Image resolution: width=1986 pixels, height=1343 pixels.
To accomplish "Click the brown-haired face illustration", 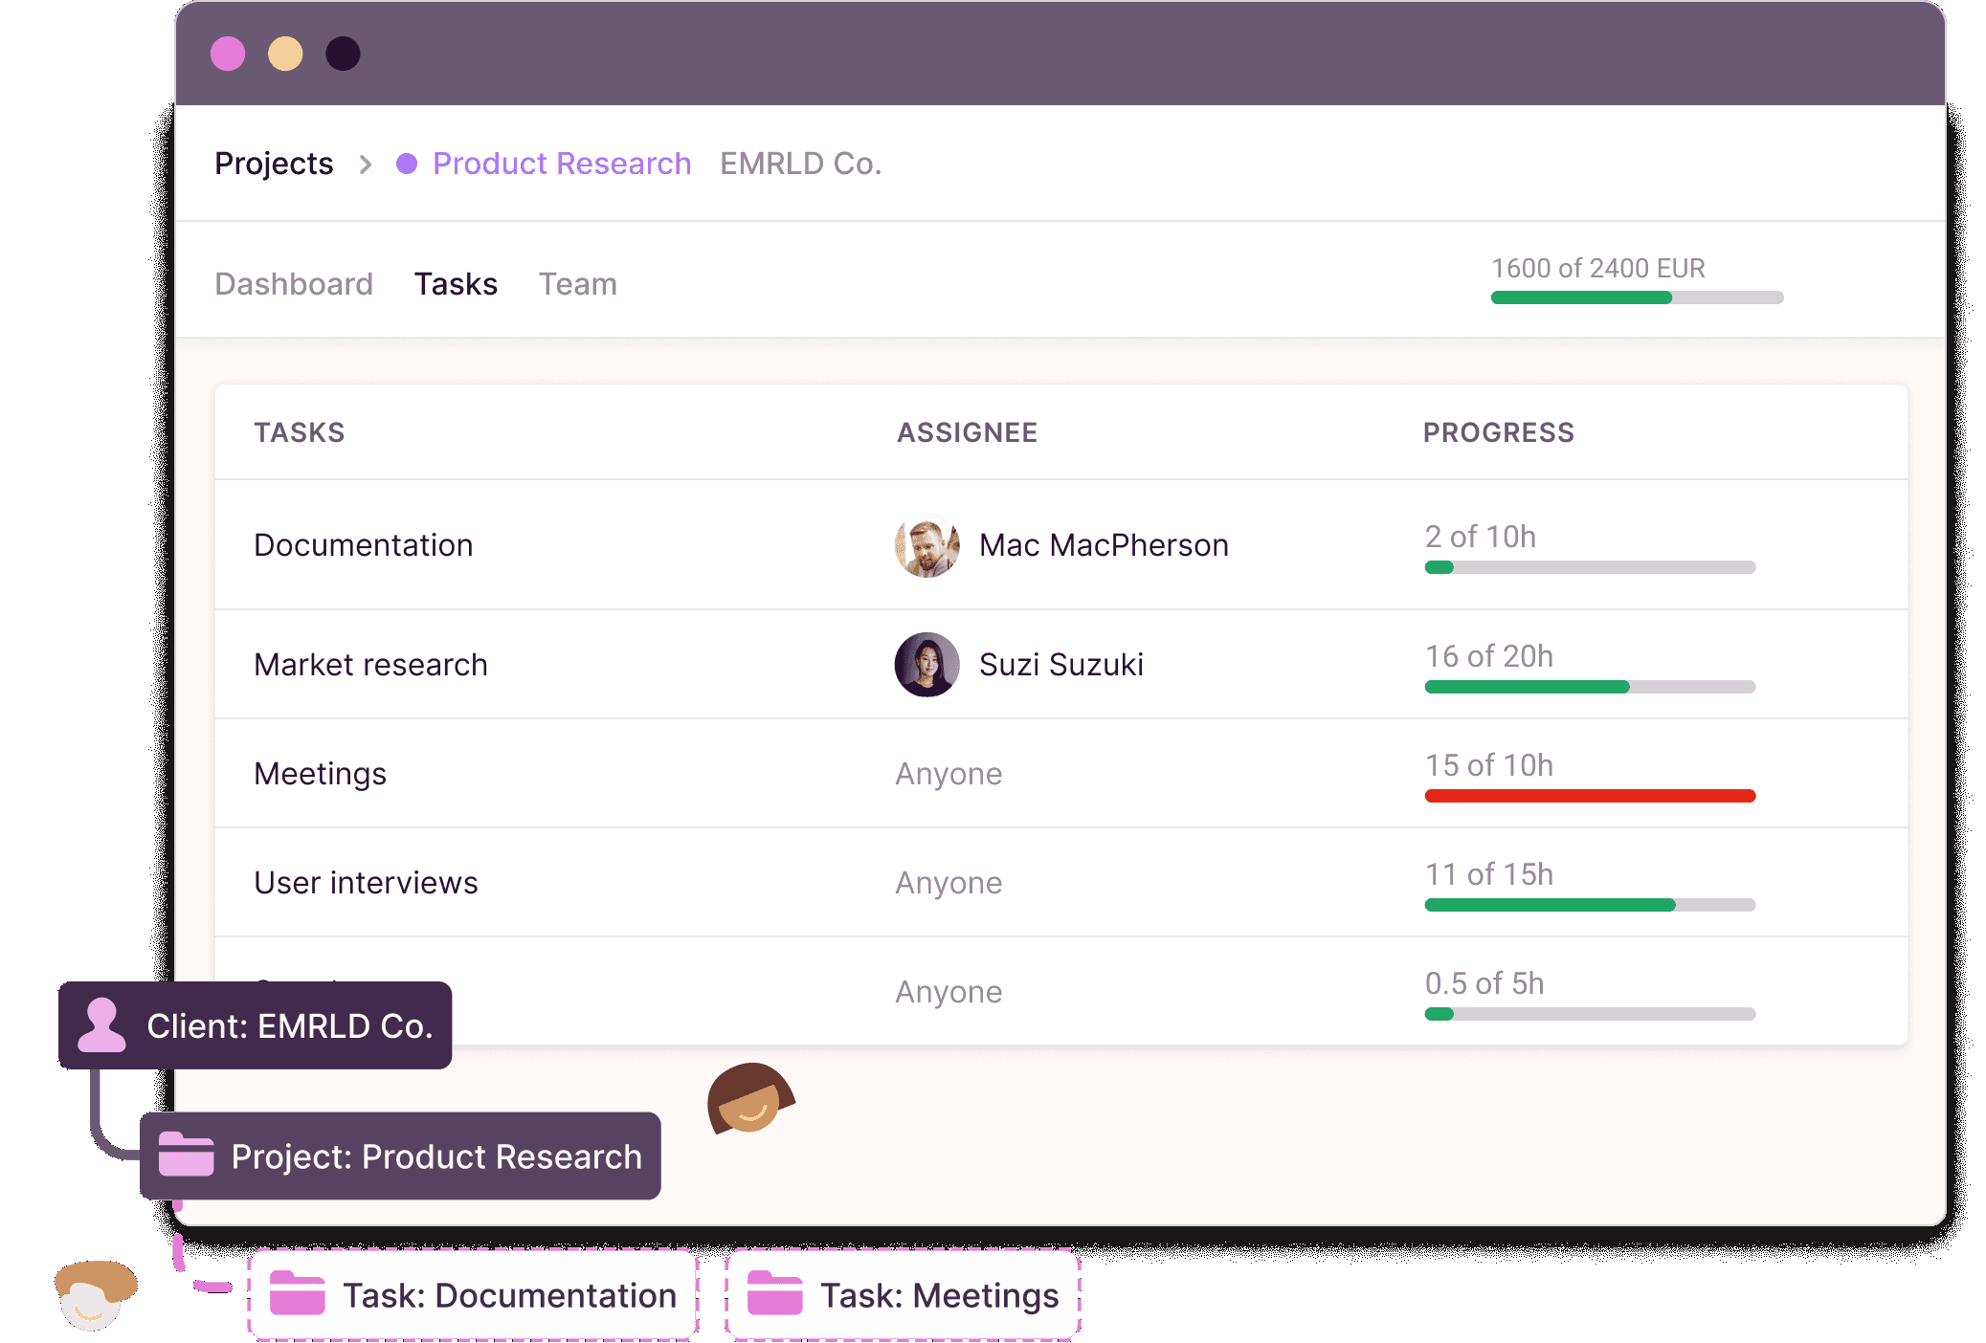I will pyautogui.click(x=749, y=1100).
